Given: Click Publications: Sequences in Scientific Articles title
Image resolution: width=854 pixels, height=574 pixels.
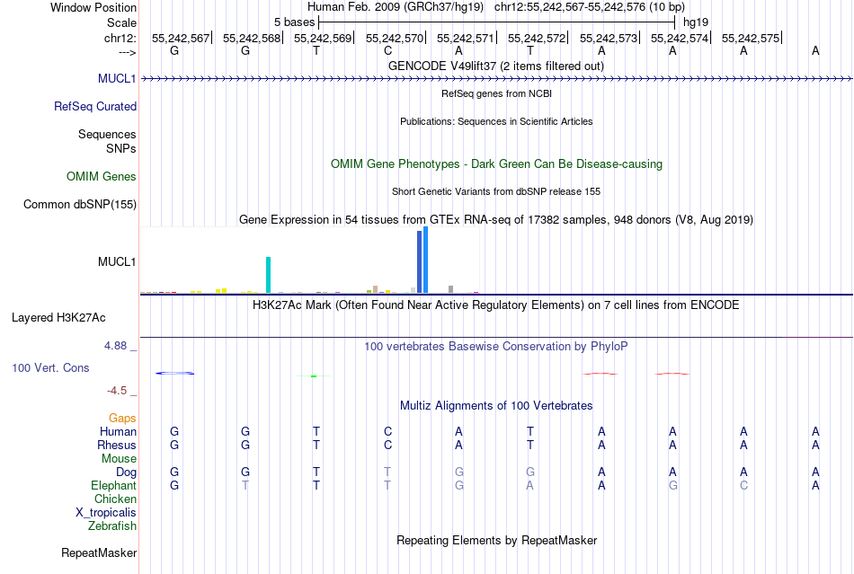Looking at the screenshot, I should coord(496,121).
